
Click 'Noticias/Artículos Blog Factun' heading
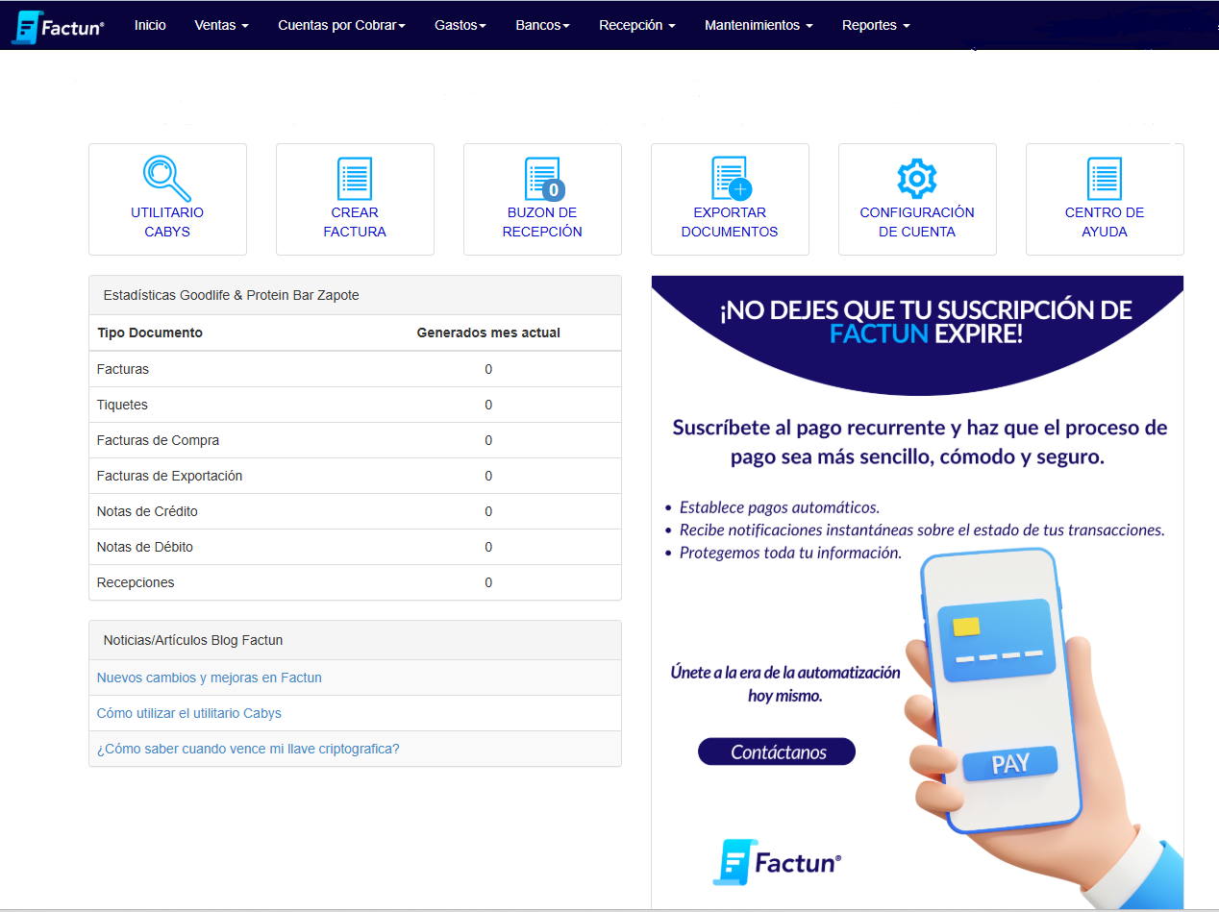click(x=193, y=640)
